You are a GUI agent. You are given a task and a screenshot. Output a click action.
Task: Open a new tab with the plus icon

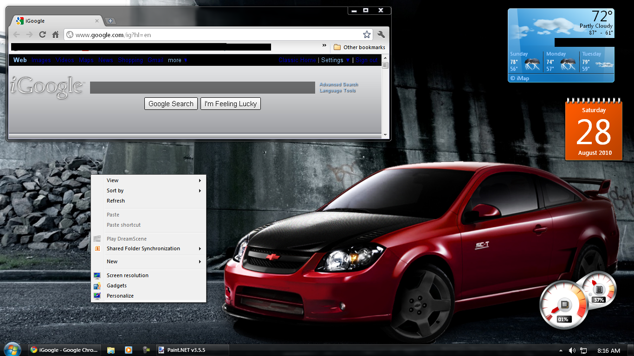pyautogui.click(x=110, y=20)
